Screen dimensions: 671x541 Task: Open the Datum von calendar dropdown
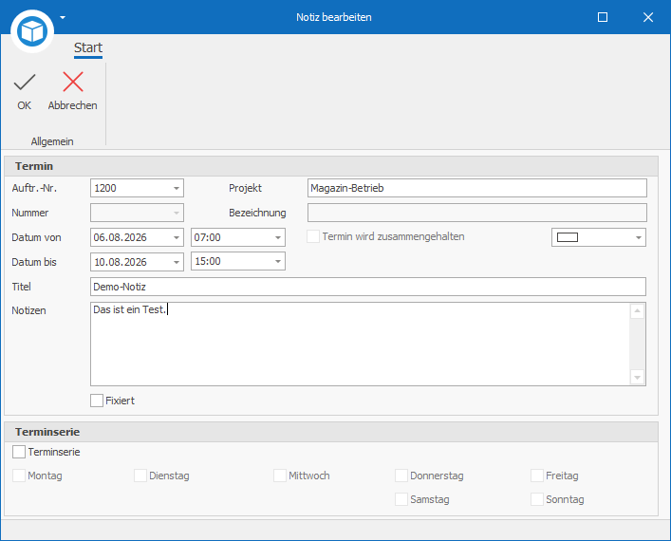tap(177, 237)
